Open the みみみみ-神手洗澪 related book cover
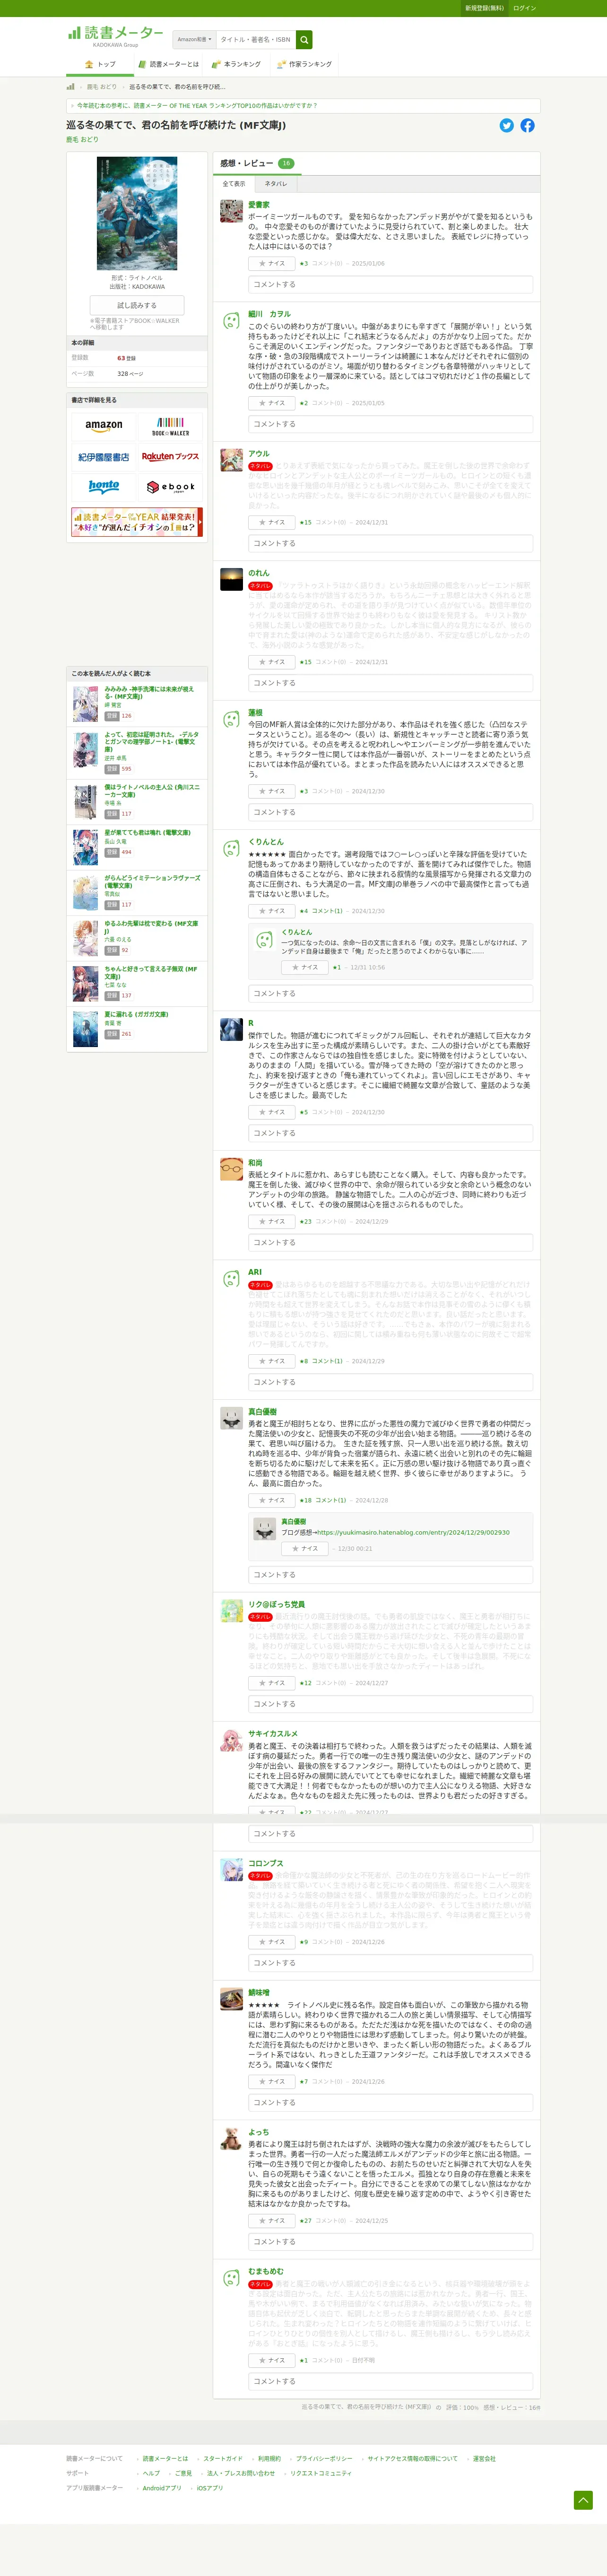Screen dimensions: 607x2576 click(x=86, y=704)
